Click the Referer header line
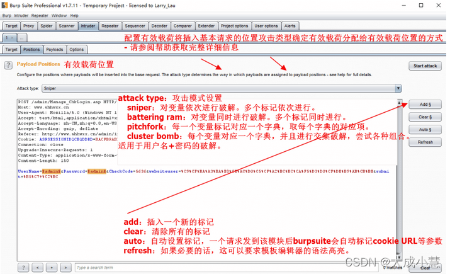This screenshot has width=450, height=274. 67,134
